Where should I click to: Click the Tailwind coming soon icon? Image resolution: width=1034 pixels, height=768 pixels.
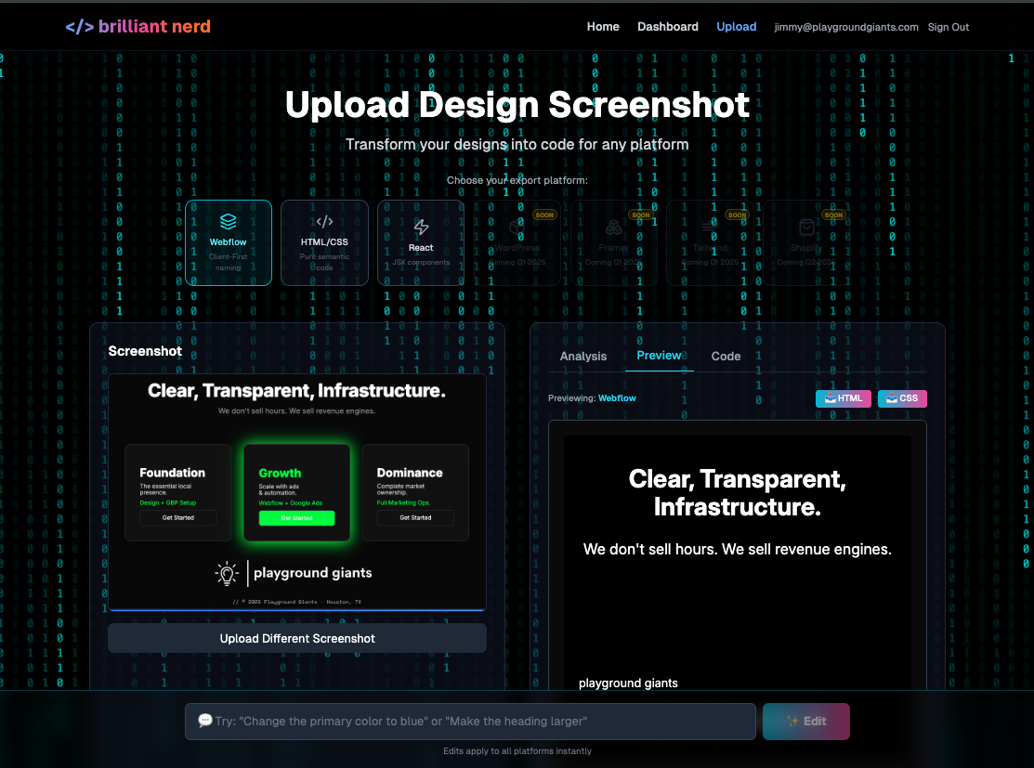tap(710, 227)
